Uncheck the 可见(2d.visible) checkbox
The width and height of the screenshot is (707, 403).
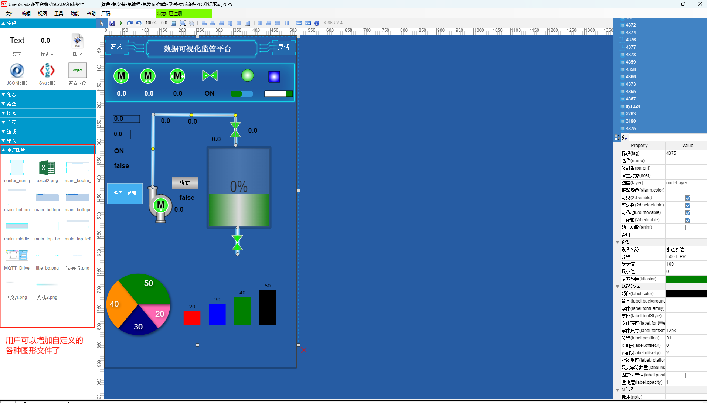pyautogui.click(x=687, y=198)
